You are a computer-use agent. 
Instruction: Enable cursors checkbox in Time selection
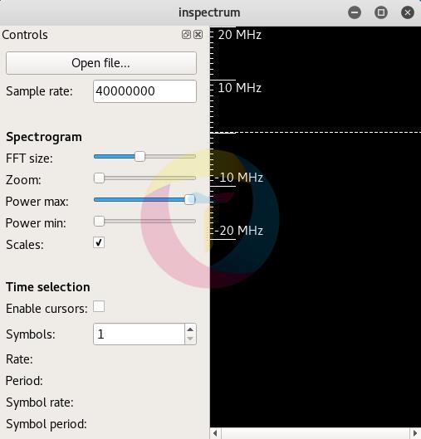coord(99,306)
